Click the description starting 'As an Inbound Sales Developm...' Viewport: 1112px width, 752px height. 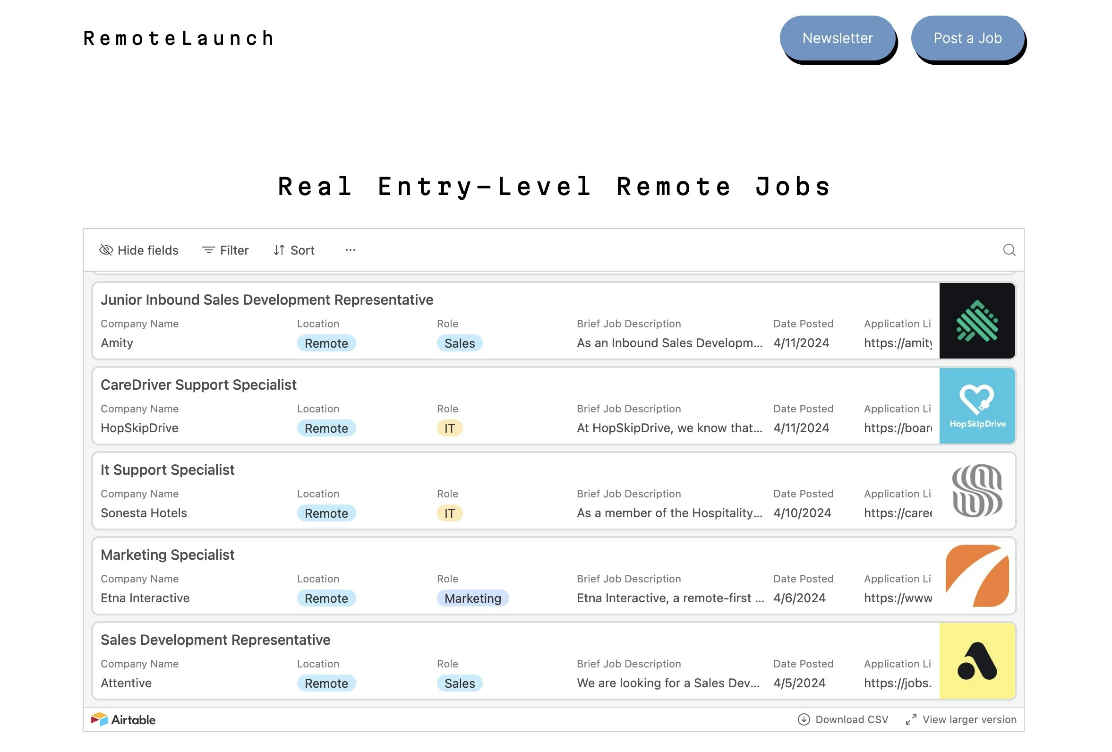coord(669,343)
